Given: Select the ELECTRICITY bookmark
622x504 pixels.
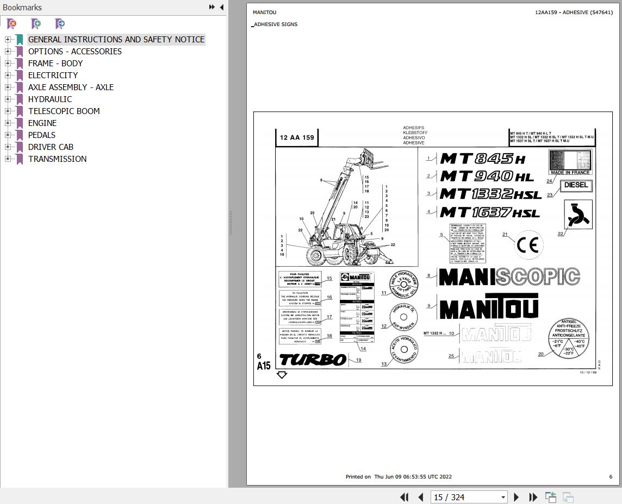Looking at the screenshot, I should 53,75.
